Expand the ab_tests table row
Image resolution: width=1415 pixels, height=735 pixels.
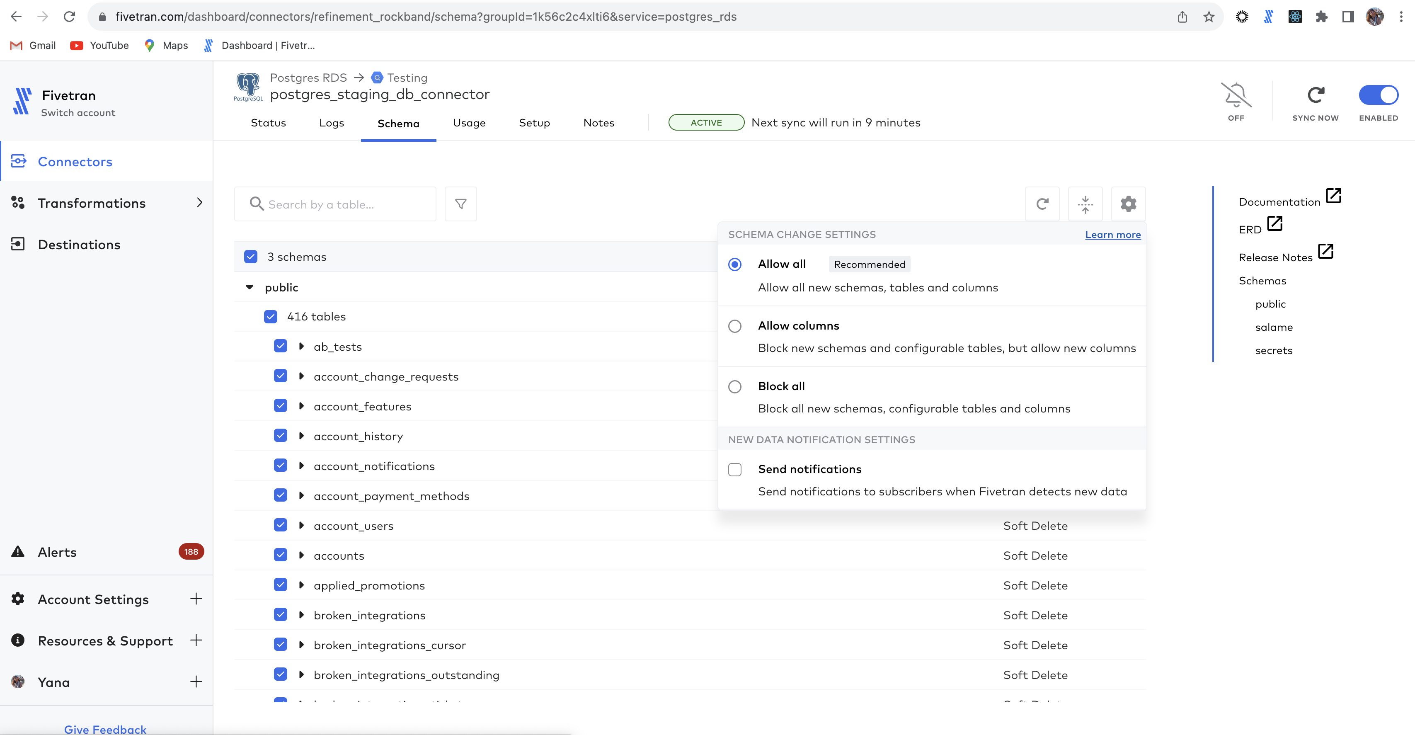301,347
